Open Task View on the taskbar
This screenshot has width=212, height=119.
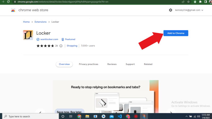point(71,116)
